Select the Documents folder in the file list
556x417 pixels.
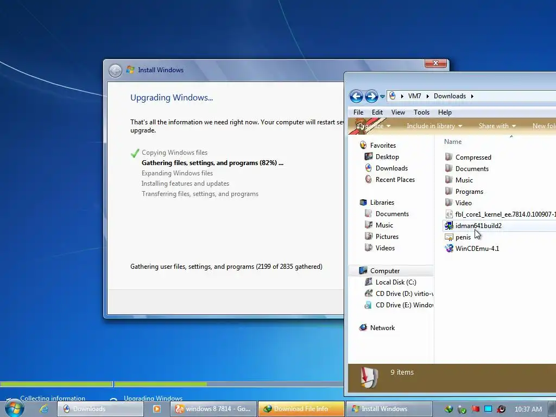pyautogui.click(x=472, y=169)
